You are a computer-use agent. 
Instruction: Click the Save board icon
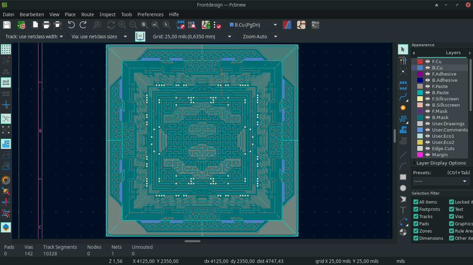[x=7, y=25]
